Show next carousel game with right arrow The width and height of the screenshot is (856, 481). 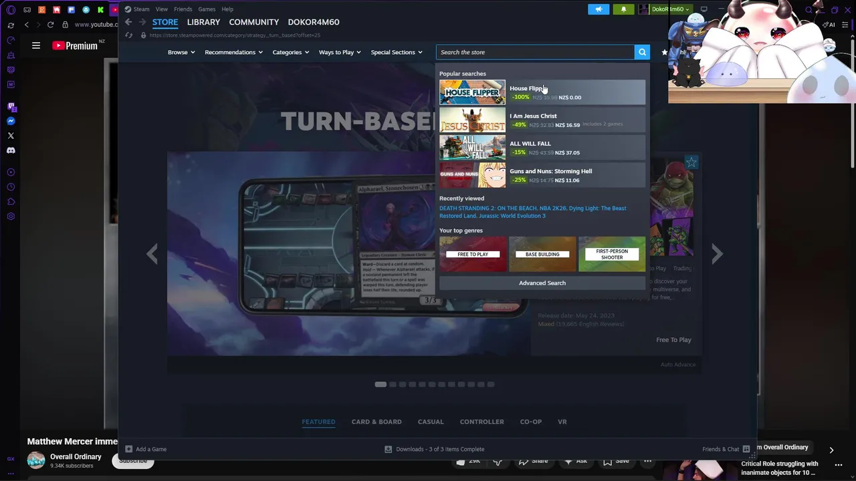pyautogui.click(x=717, y=254)
